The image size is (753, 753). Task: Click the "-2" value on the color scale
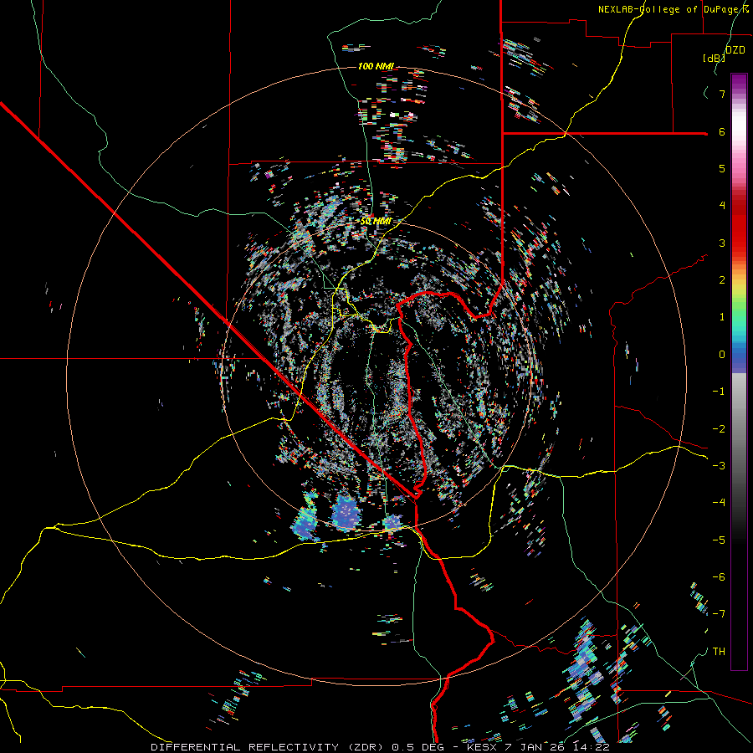pyautogui.click(x=719, y=429)
